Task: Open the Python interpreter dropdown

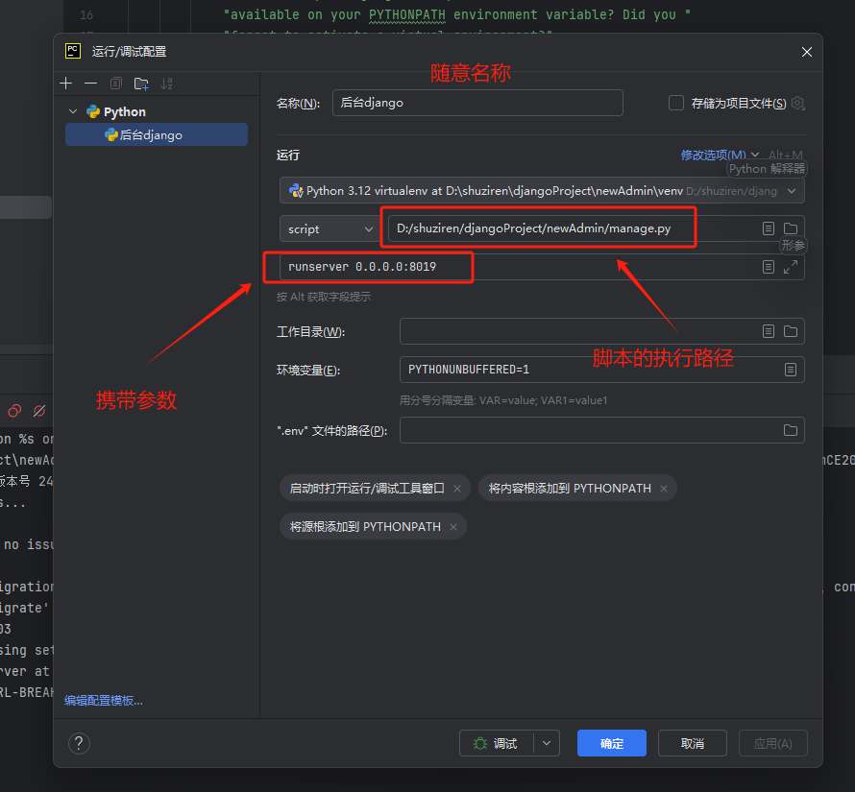Action: (791, 191)
